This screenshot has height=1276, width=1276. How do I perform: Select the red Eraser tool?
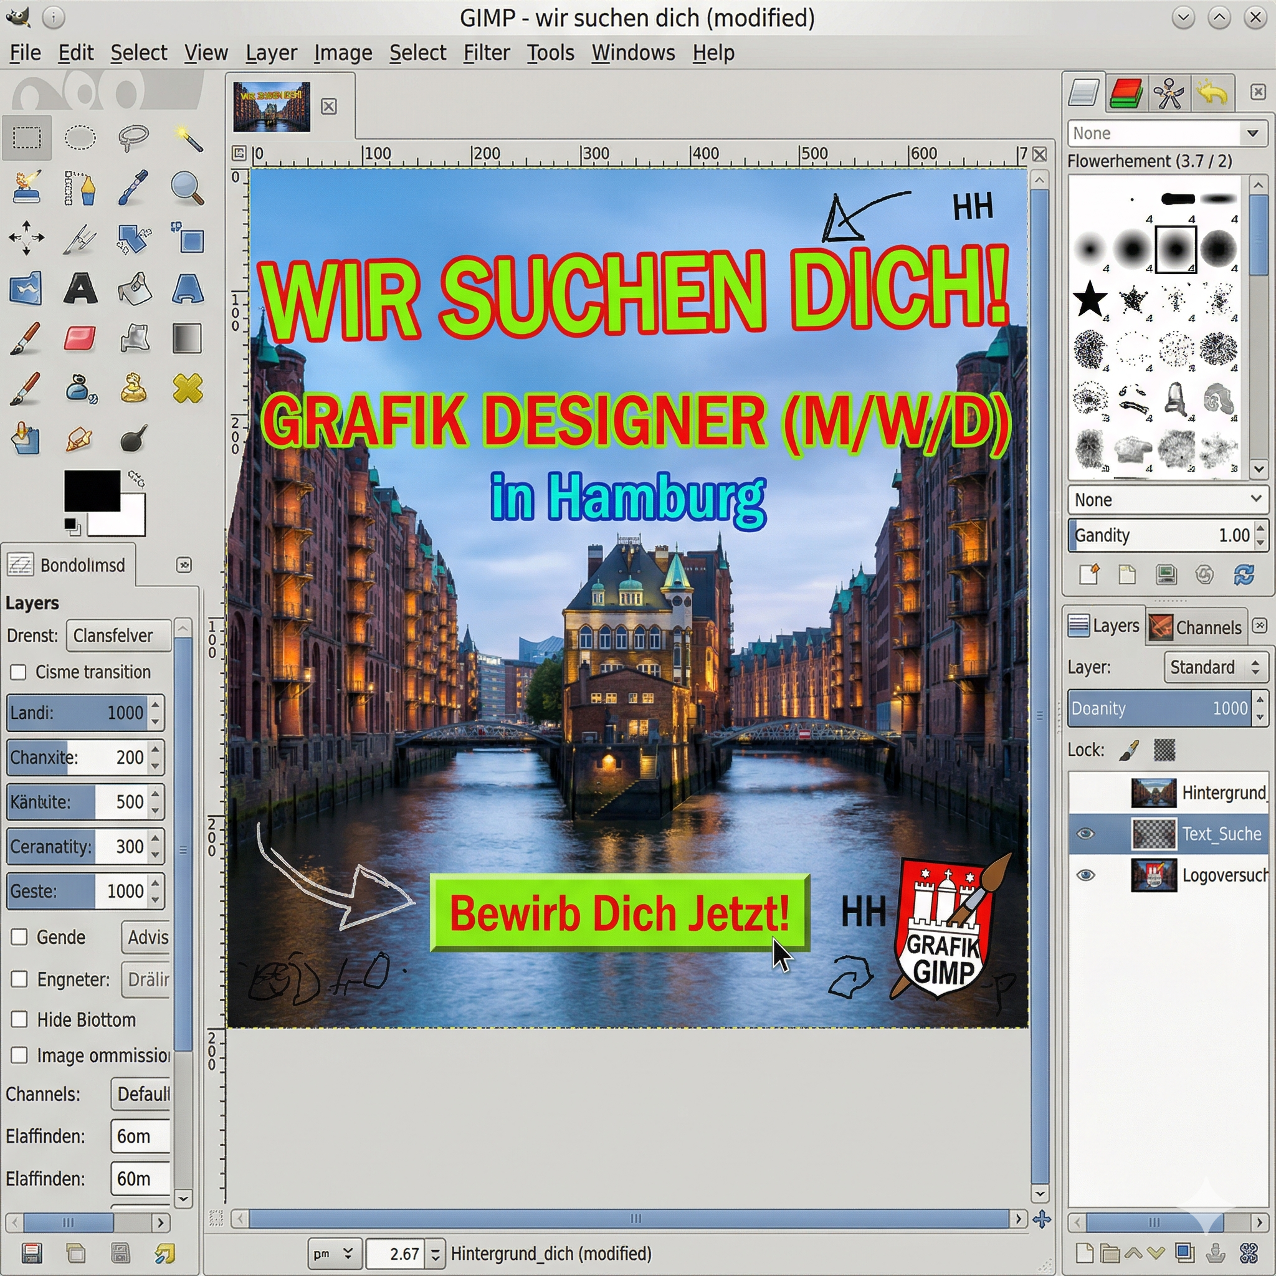coord(80,338)
